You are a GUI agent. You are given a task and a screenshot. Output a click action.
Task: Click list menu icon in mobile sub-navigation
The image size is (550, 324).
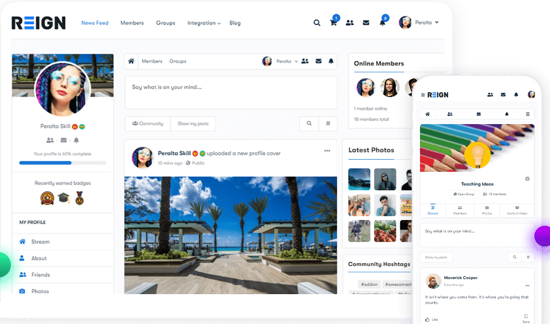point(528,114)
